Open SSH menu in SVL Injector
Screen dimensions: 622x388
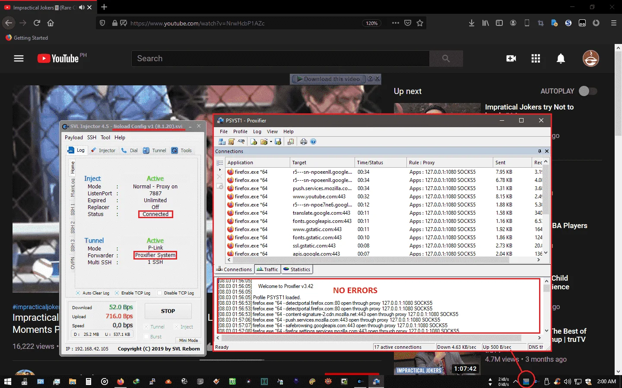(92, 138)
